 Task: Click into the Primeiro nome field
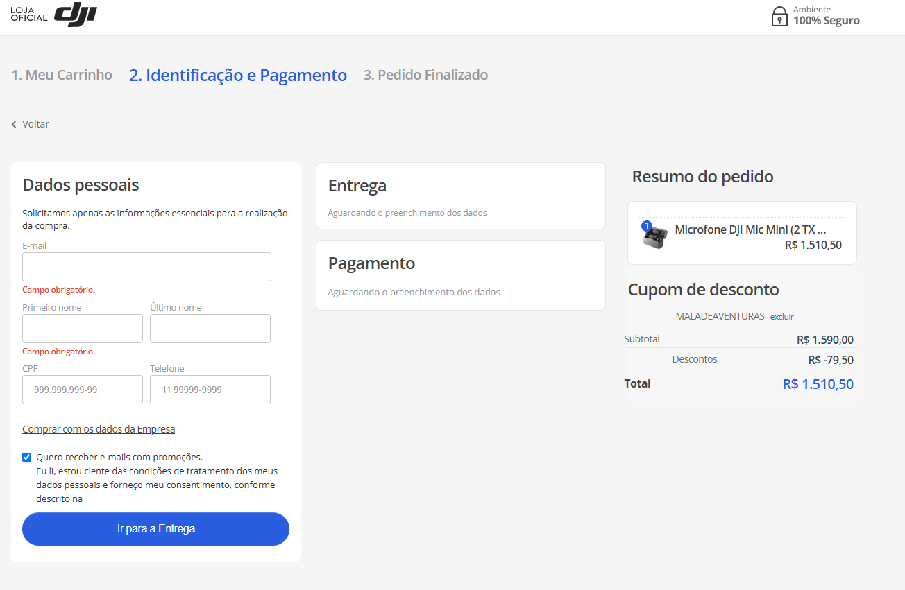coord(83,329)
